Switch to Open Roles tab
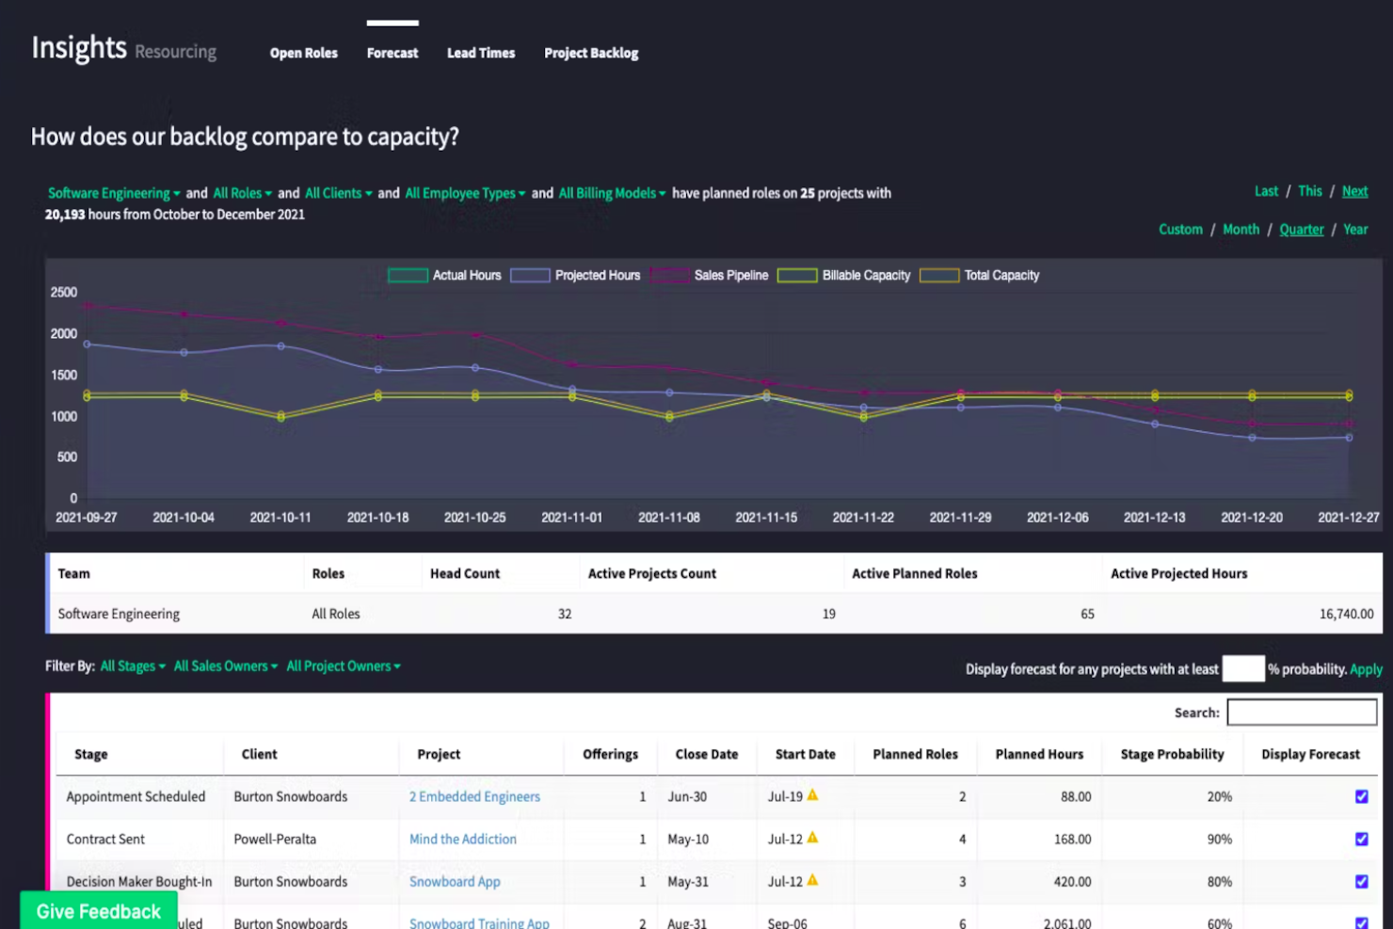Image resolution: width=1393 pixels, height=929 pixels. (x=303, y=53)
